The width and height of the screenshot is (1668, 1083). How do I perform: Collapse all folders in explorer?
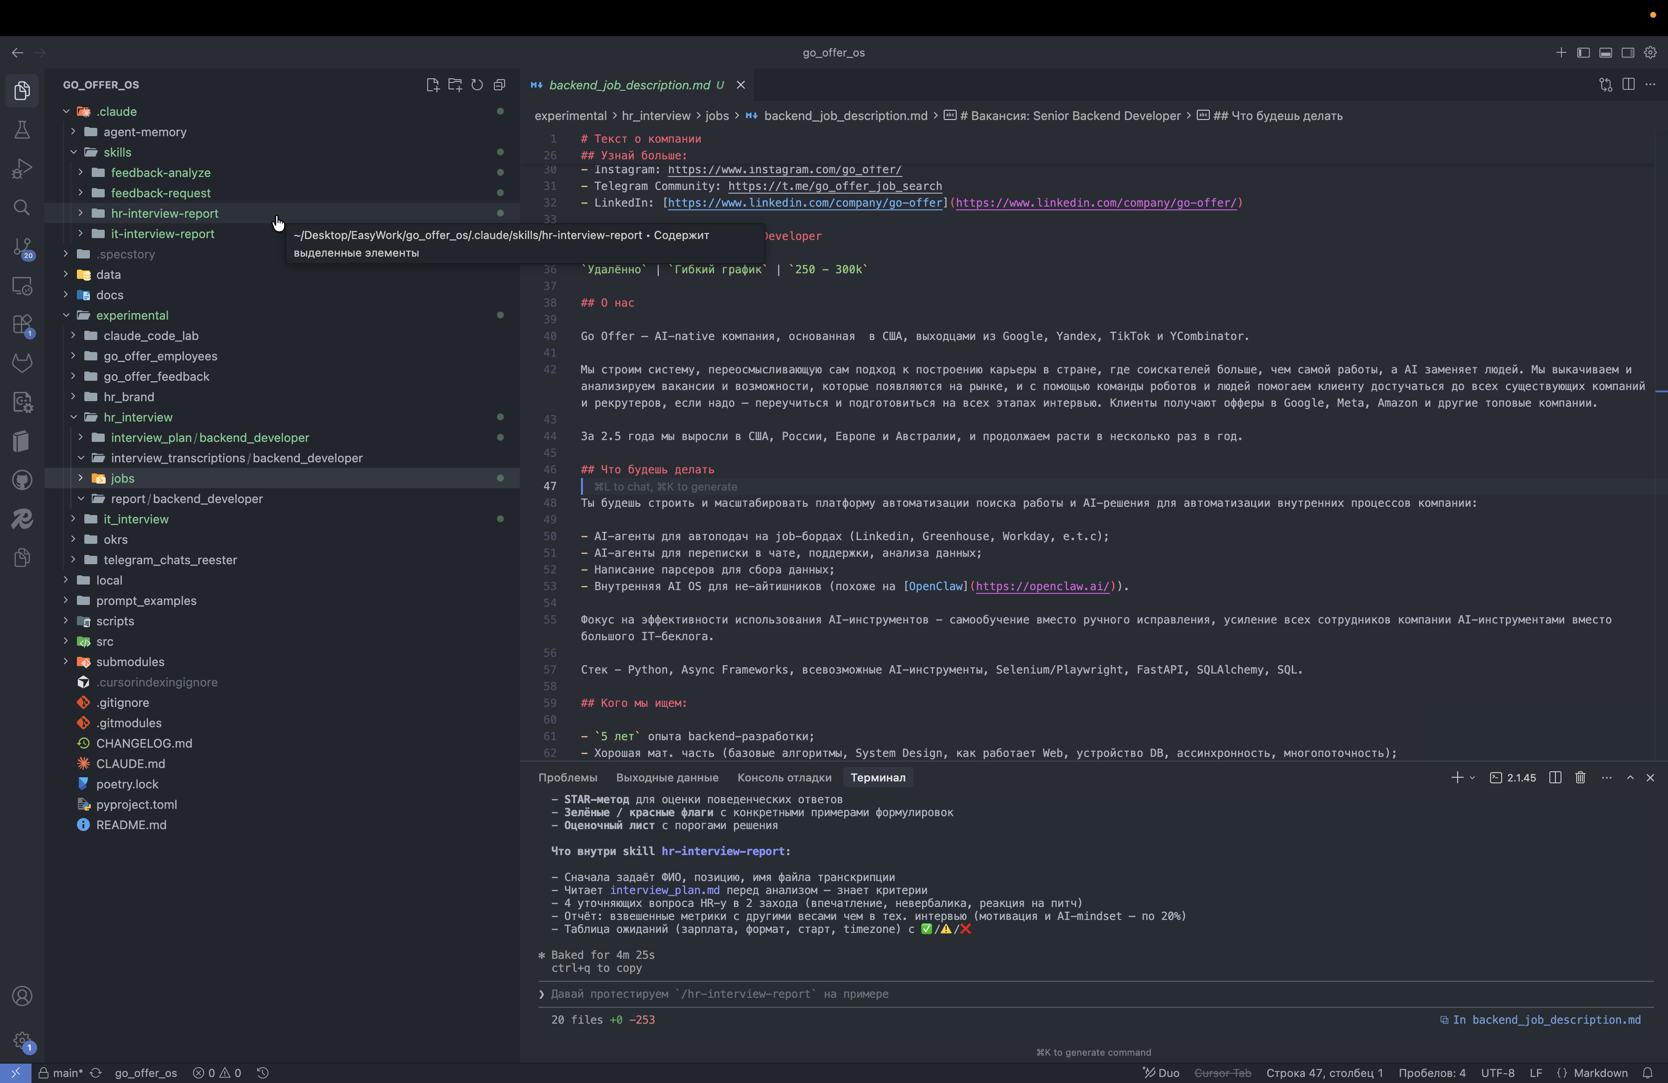[499, 85]
